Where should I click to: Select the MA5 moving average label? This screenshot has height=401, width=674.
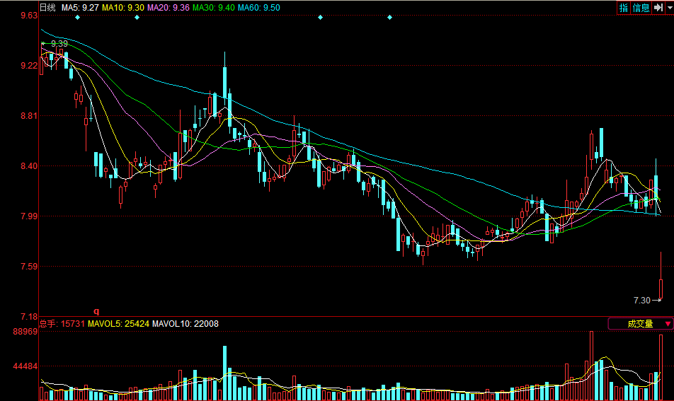[x=79, y=7]
